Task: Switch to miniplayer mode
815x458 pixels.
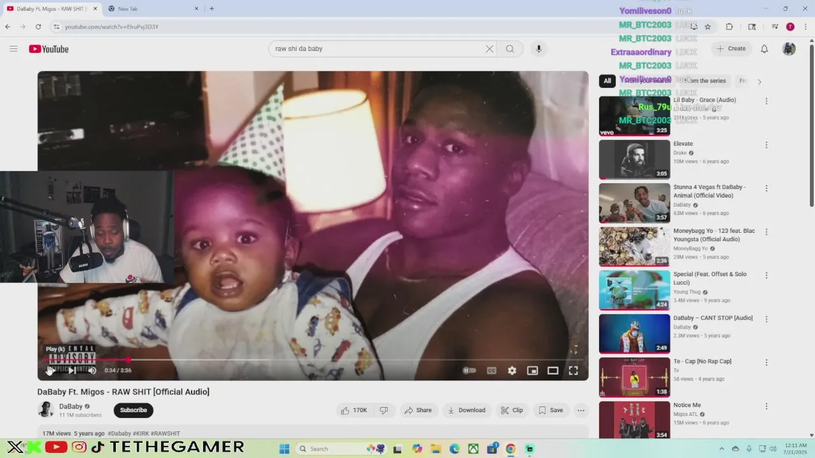Action: tap(532, 370)
